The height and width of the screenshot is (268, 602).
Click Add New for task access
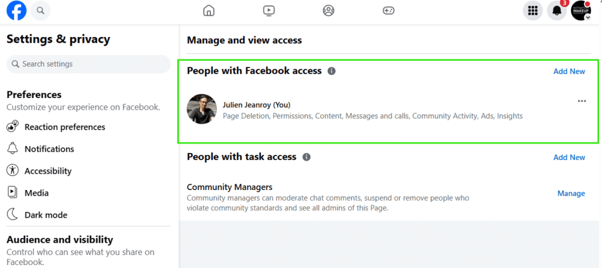click(569, 157)
